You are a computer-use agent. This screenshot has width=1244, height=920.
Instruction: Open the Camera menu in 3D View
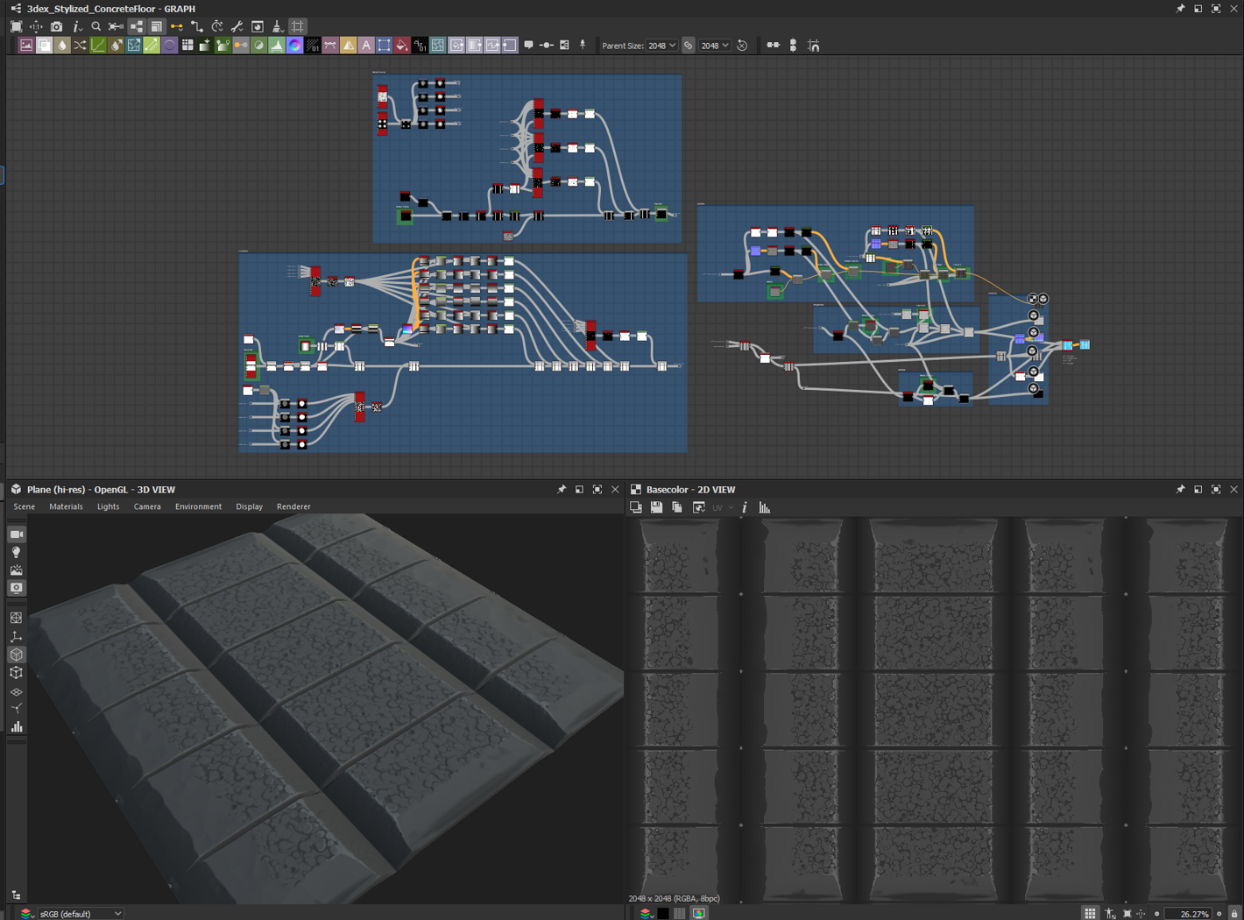[x=147, y=506]
